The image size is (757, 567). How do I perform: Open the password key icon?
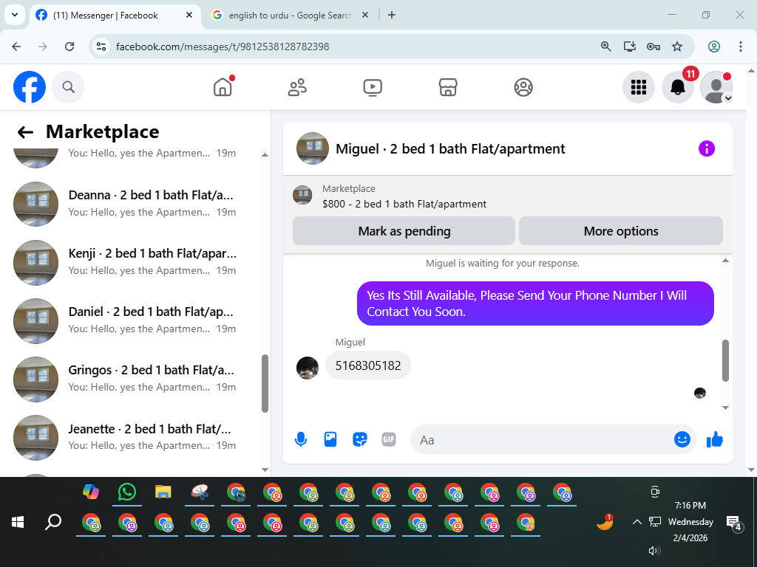click(654, 47)
